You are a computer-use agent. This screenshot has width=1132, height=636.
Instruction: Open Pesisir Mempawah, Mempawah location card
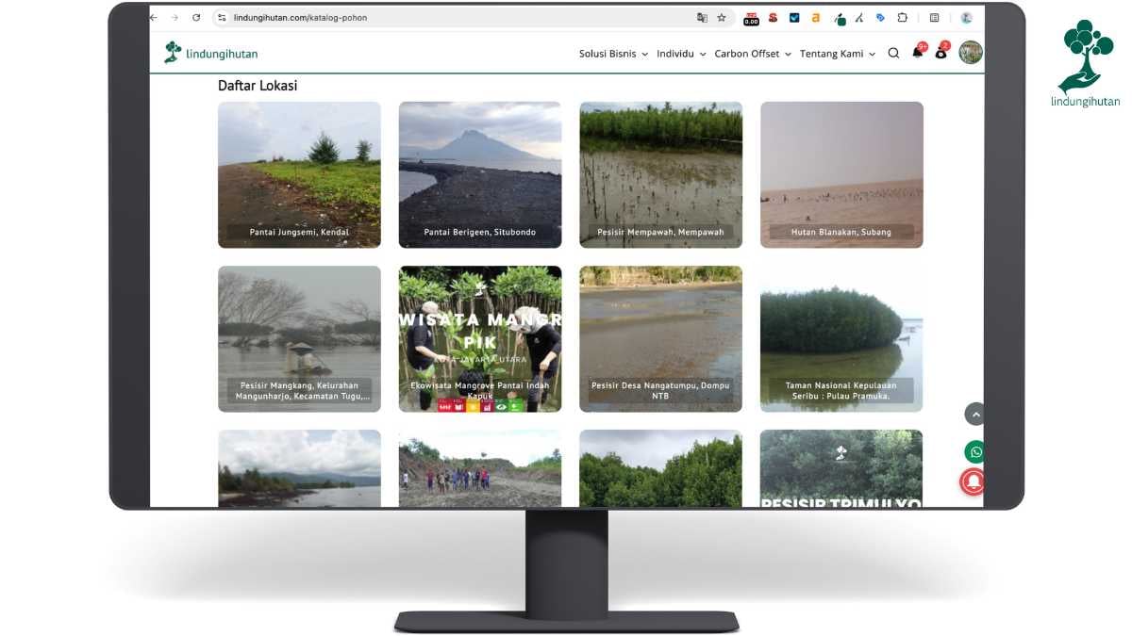pos(660,174)
